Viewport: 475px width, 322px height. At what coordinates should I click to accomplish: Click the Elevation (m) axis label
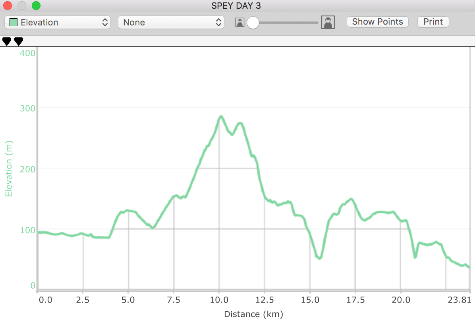point(9,169)
